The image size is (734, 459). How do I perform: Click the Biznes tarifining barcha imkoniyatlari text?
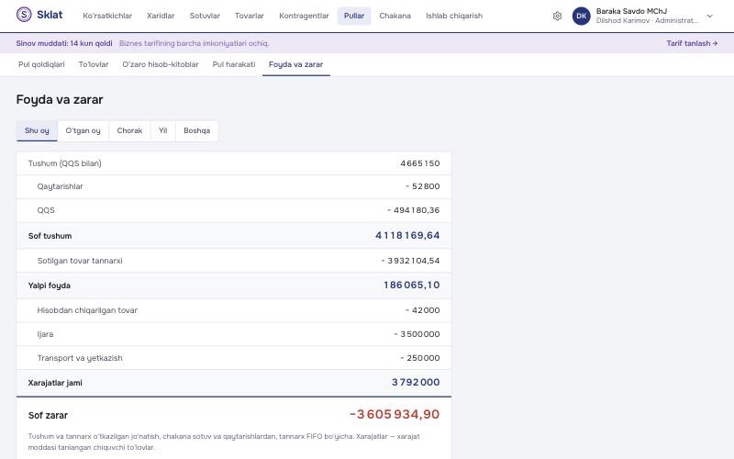(194, 43)
